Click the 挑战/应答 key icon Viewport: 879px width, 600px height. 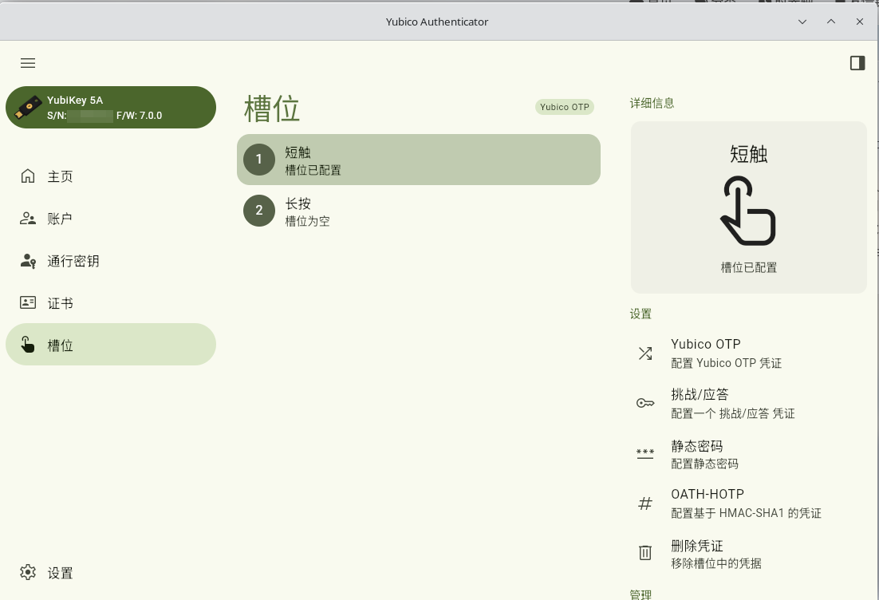coord(645,404)
